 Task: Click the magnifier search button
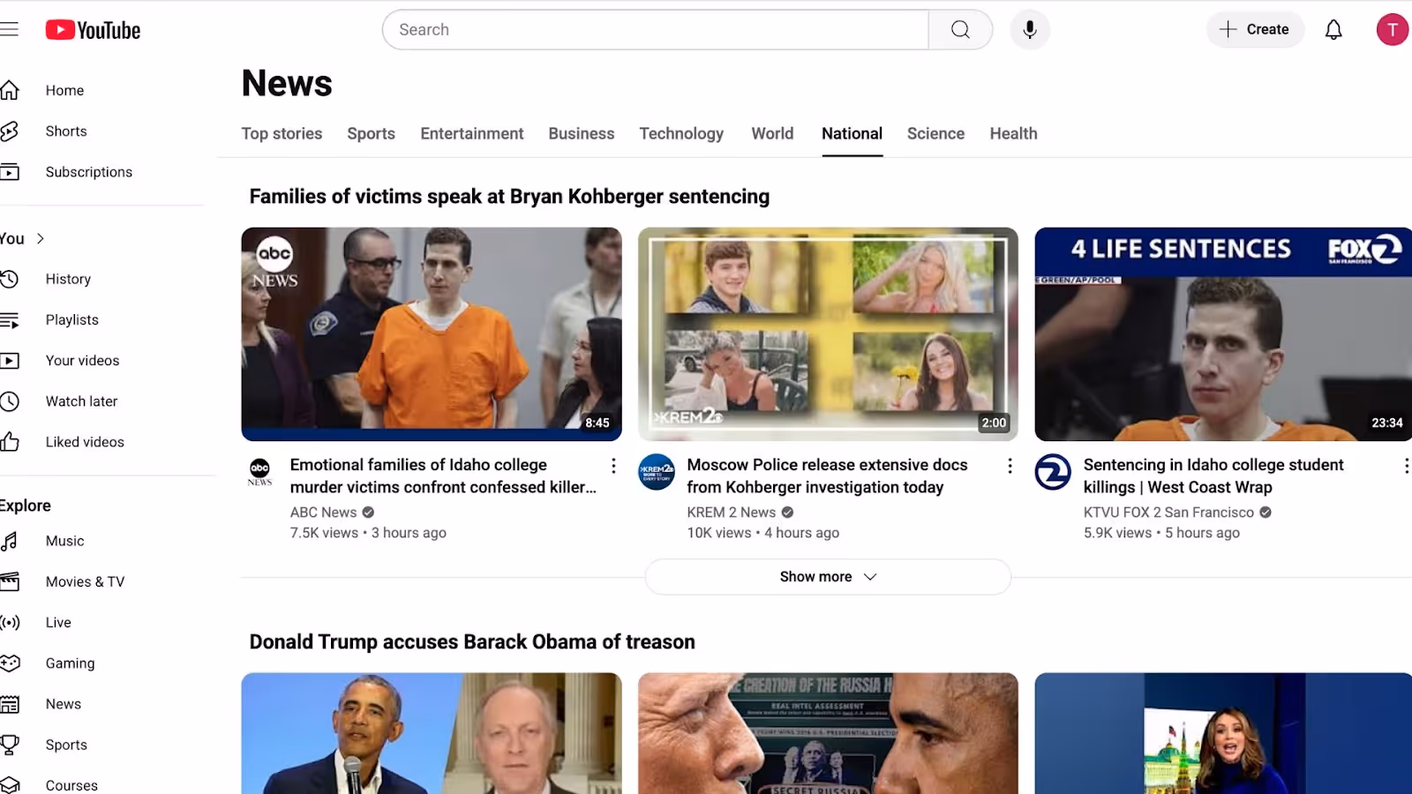pos(960,30)
